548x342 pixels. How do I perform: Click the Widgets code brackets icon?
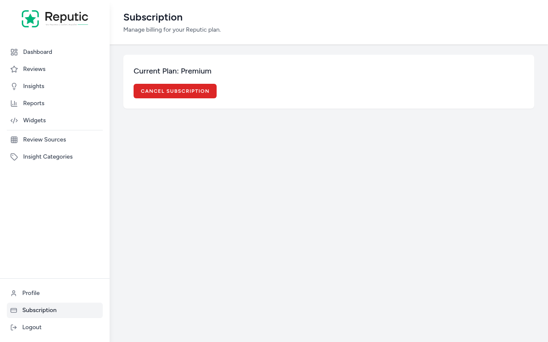(x=14, y=120)
